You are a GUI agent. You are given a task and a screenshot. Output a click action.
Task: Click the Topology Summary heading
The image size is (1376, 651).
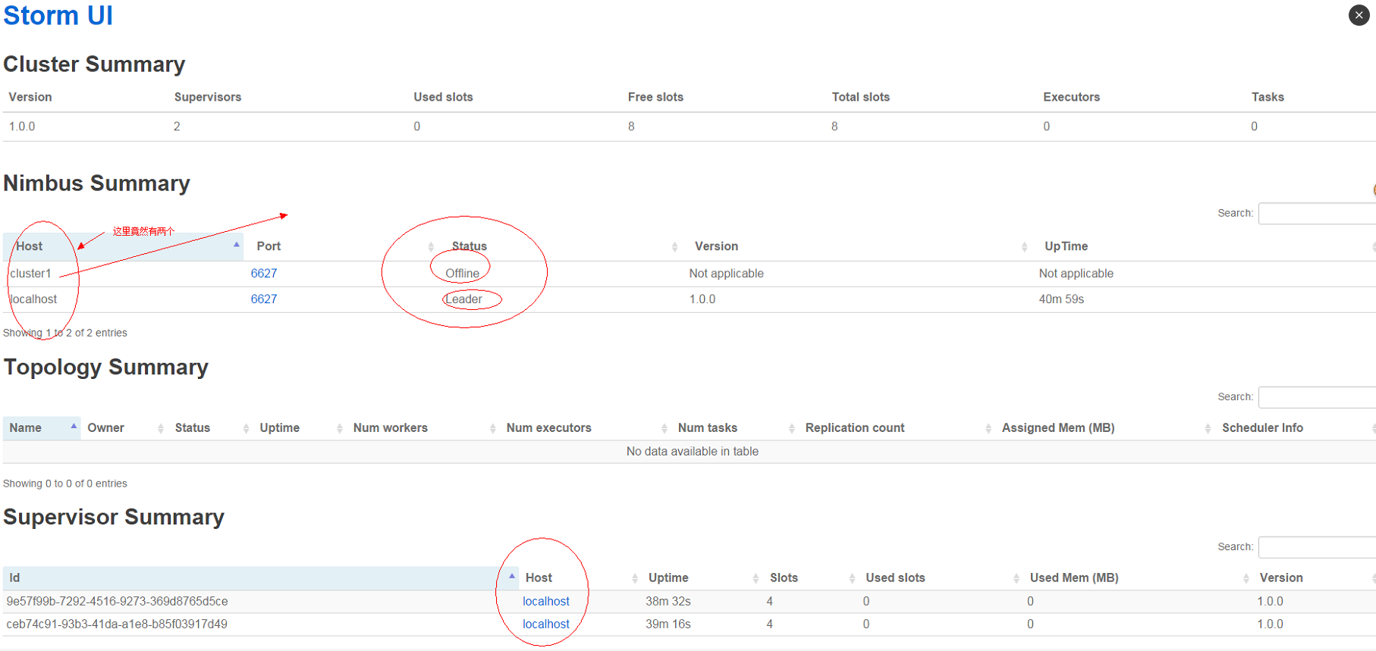106,368
